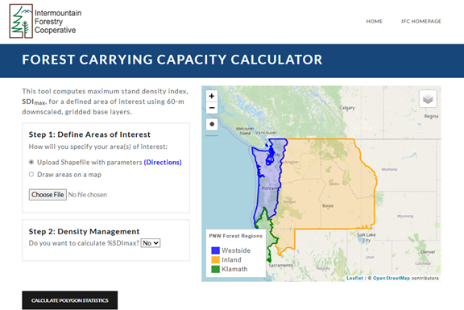This screenshot has width=464, height=310.
Task: Select the draw polygon tool
Action: click(x=212, y=124)
